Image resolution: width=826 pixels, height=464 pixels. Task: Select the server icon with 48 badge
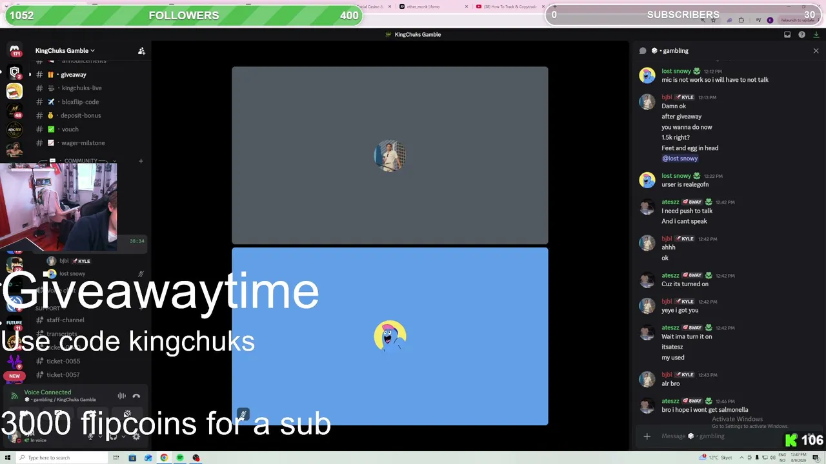click(x=14, y=111)
